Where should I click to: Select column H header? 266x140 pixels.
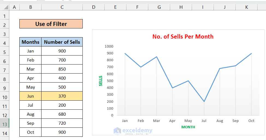point(181,7)
